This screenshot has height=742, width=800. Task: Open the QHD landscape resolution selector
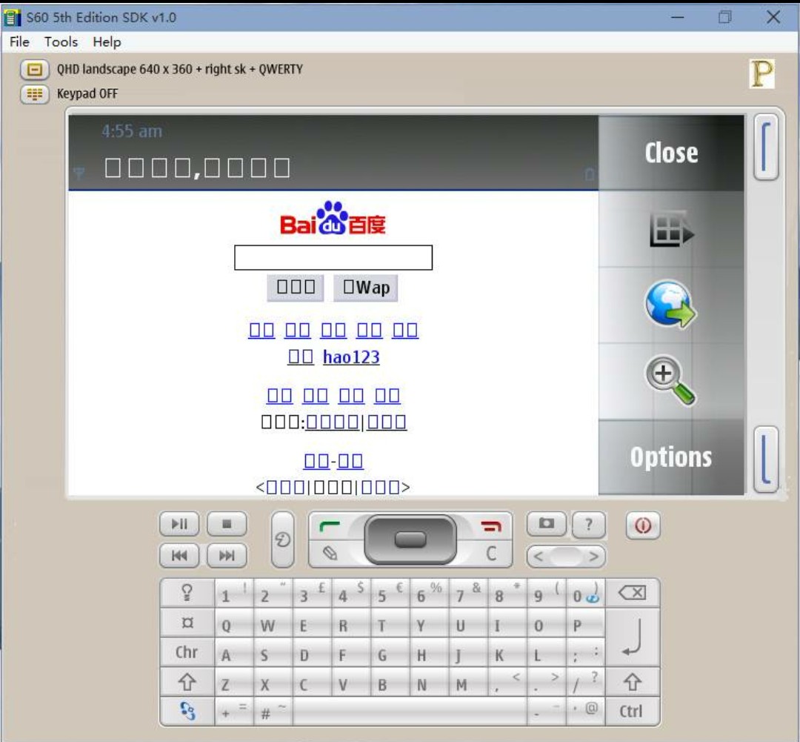point(33,70)
